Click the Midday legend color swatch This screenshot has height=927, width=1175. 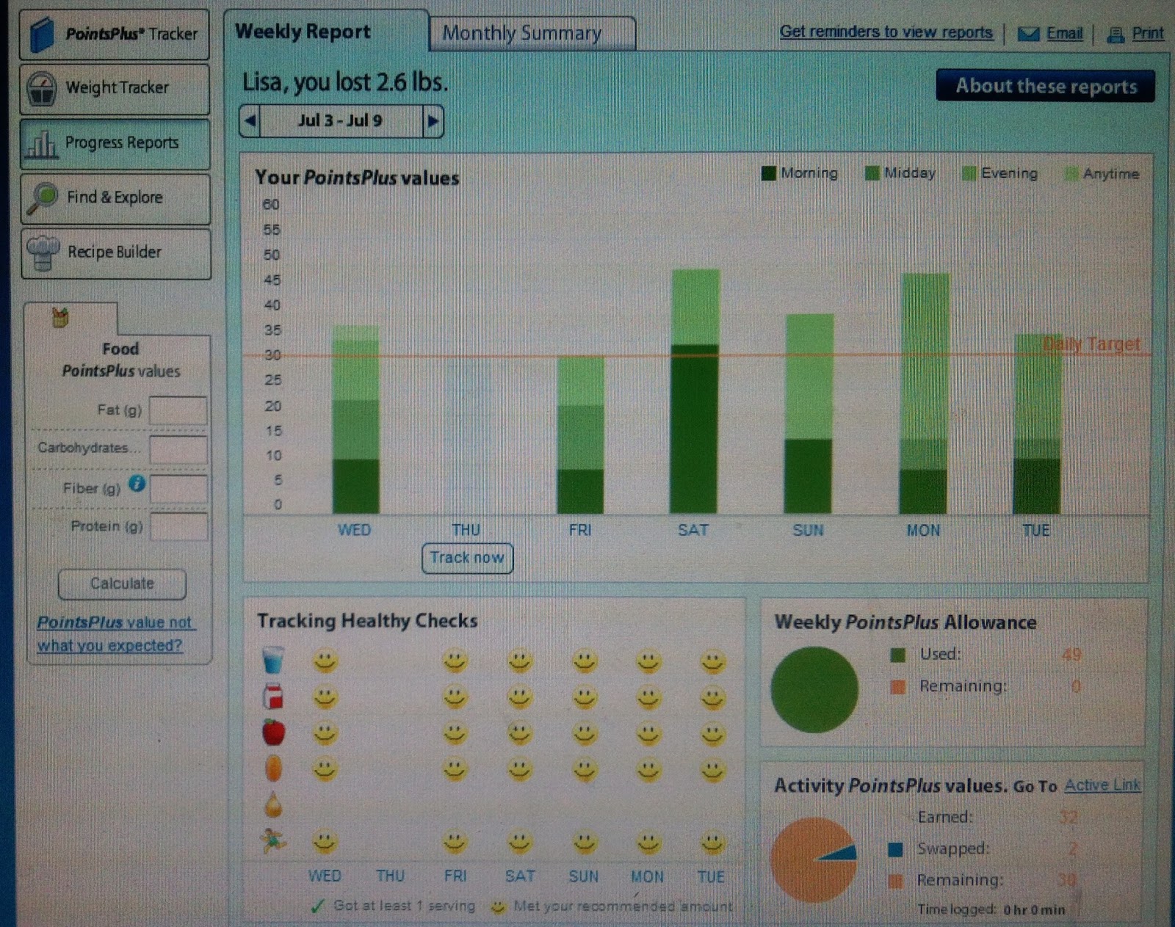872,173
